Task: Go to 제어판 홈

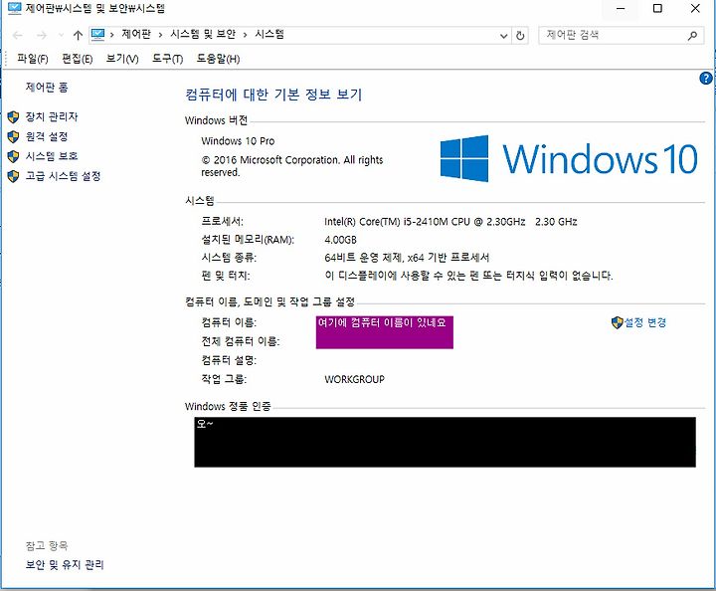Action: click(47, 88)
